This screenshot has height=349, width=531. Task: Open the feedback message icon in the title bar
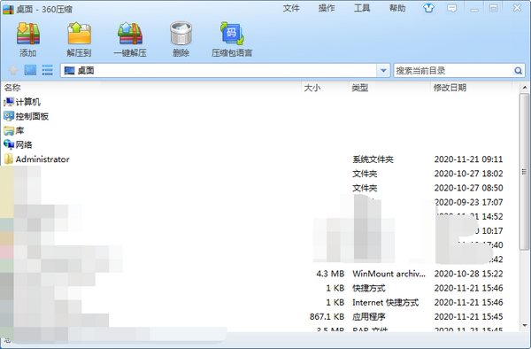point(451,8)
